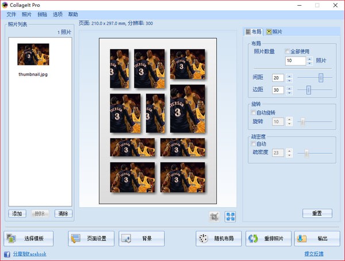
Task: Decrease 边距 value with down arrow
Action: tap(289, 92)
